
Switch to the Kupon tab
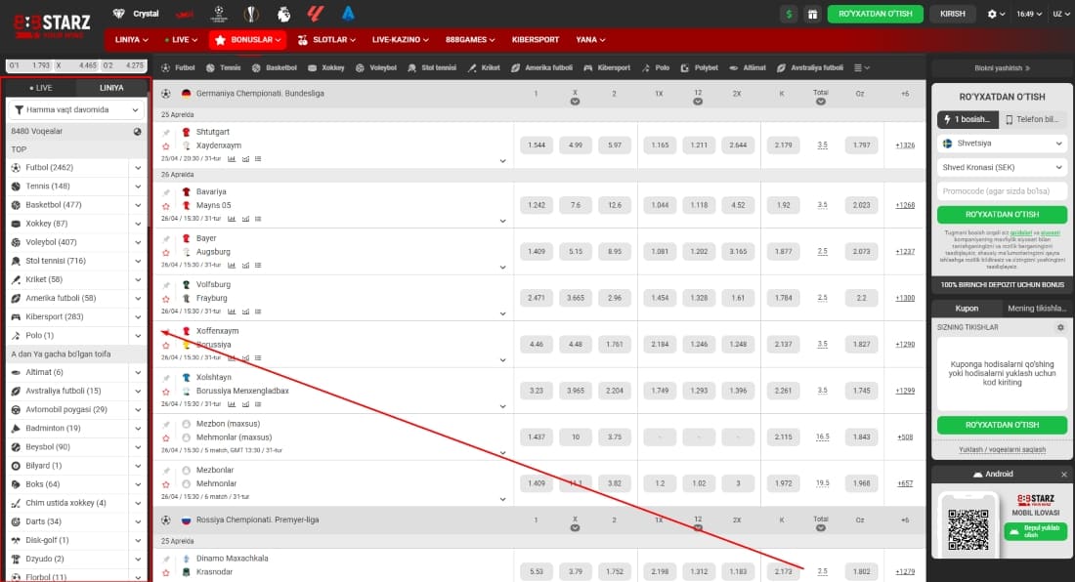[967, 309]
